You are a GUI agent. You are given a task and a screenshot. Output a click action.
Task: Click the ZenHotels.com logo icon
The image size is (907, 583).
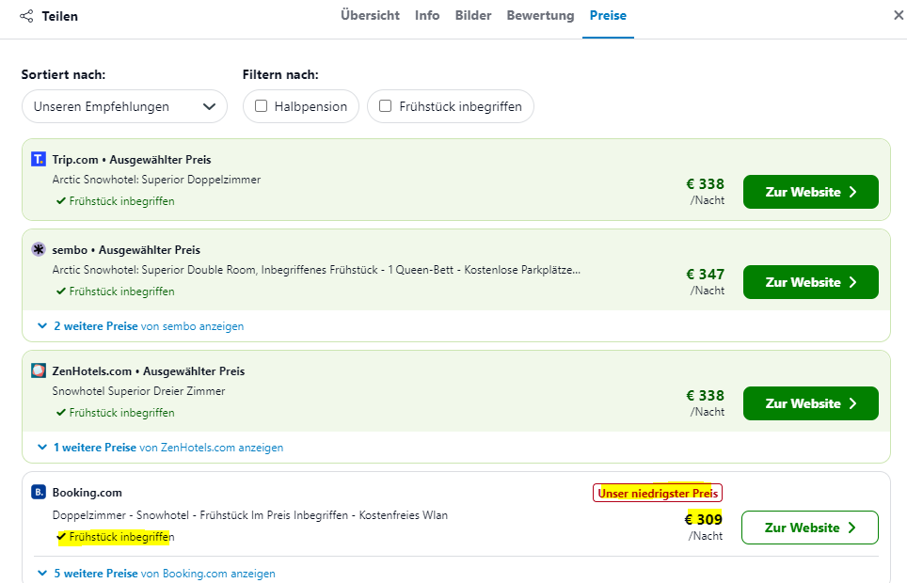click(39, 370)
